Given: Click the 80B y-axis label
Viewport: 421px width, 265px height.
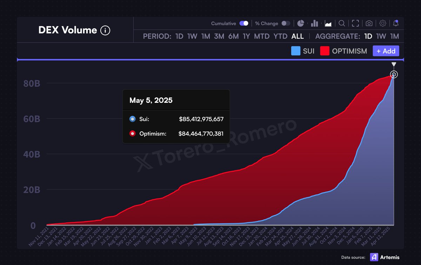Looking at the screenshot, I should pyautogui.click(x=32, y=84).
